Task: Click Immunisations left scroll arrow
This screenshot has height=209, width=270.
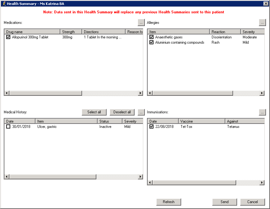Action: (x=150, y=183)
